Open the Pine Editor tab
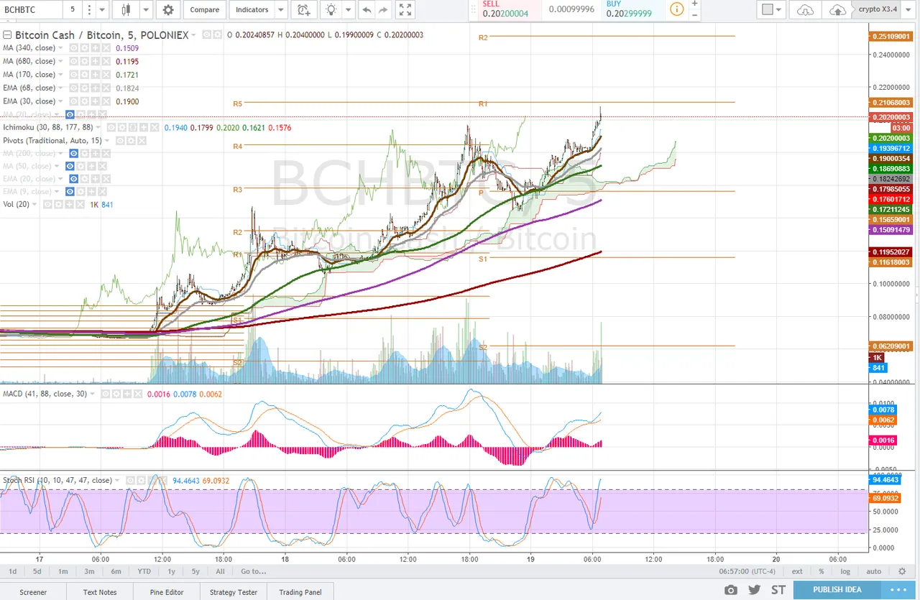920x600 pixels. [166, 592]
